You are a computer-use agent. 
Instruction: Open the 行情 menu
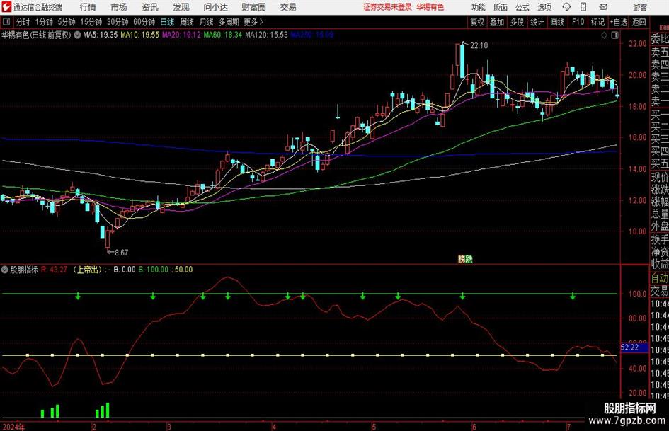point(88,7)
